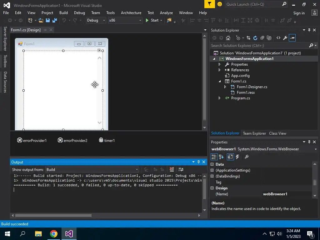Open the webBrowser1 smart tag arrow
This screenshot has width=320, height=240.
pos(99,50)
